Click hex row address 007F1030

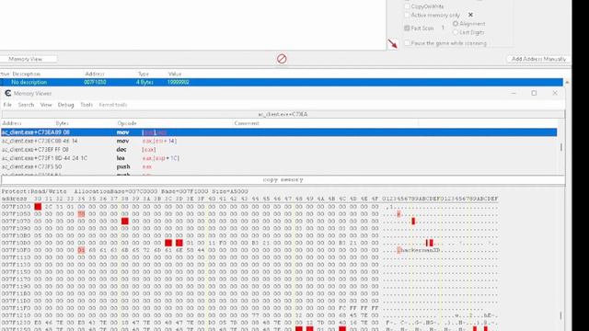pyautogui.click(x=16, y=207)
